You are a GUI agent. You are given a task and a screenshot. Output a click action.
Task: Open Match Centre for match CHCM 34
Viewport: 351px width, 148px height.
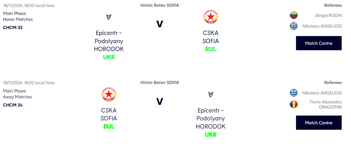point(319,123)
